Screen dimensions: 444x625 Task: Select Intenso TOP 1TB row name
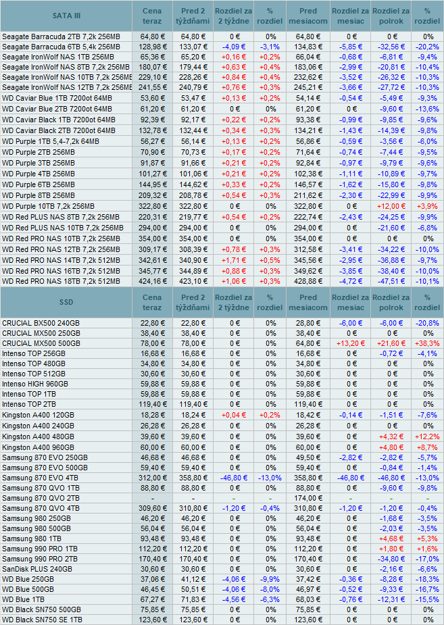[28, 394]
